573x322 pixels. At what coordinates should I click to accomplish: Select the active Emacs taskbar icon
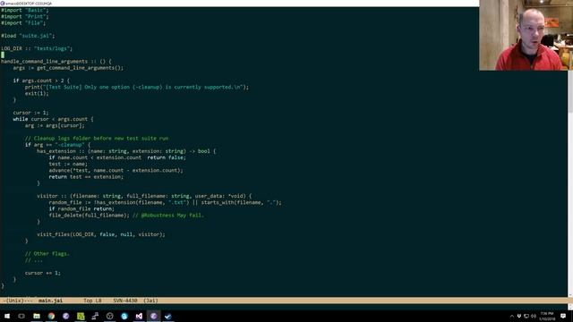point(153,316)
